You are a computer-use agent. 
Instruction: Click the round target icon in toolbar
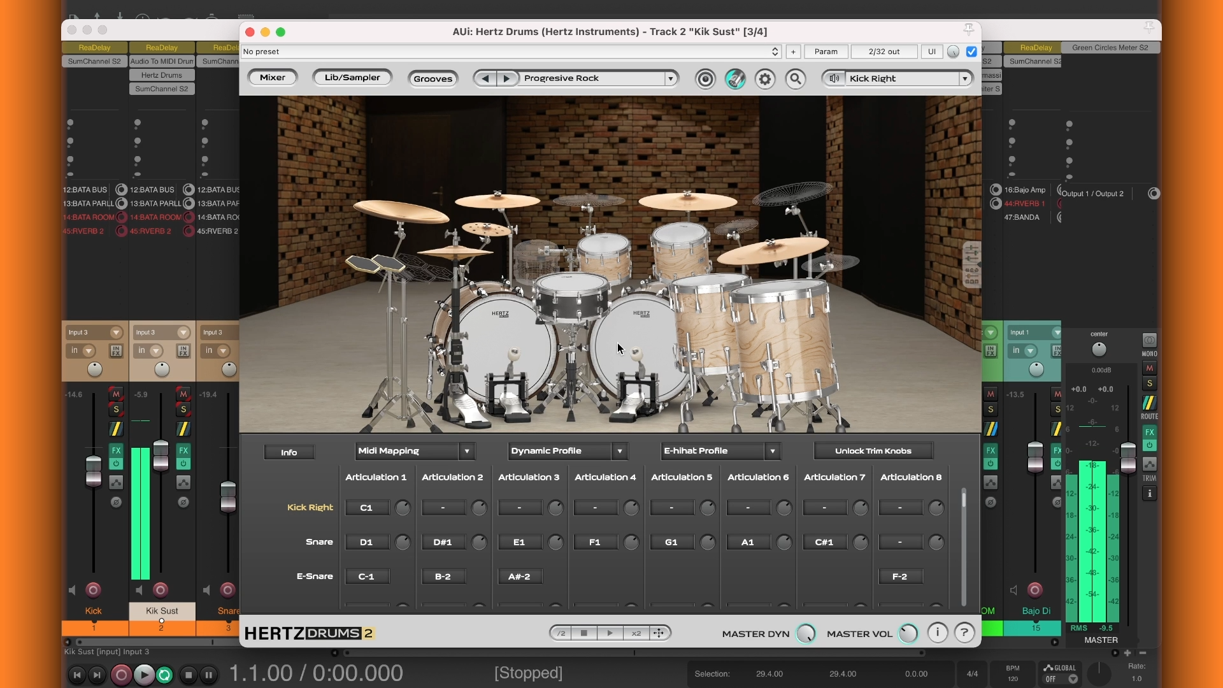pos(705,79)
